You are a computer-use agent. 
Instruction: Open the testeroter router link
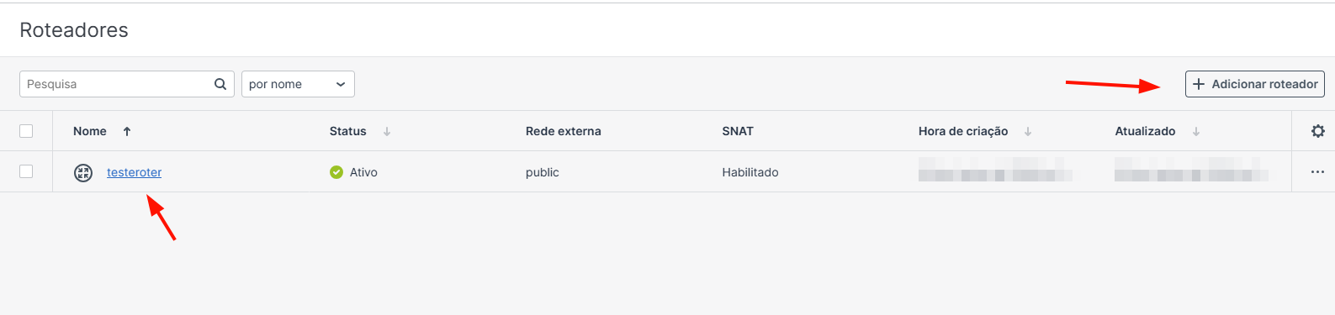[x=134, y=172]
